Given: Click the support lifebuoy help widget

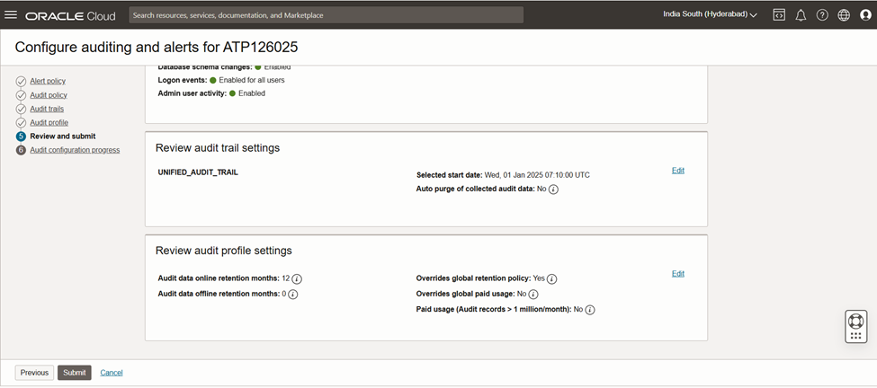Looking at the screenshot, I should 855,327.
